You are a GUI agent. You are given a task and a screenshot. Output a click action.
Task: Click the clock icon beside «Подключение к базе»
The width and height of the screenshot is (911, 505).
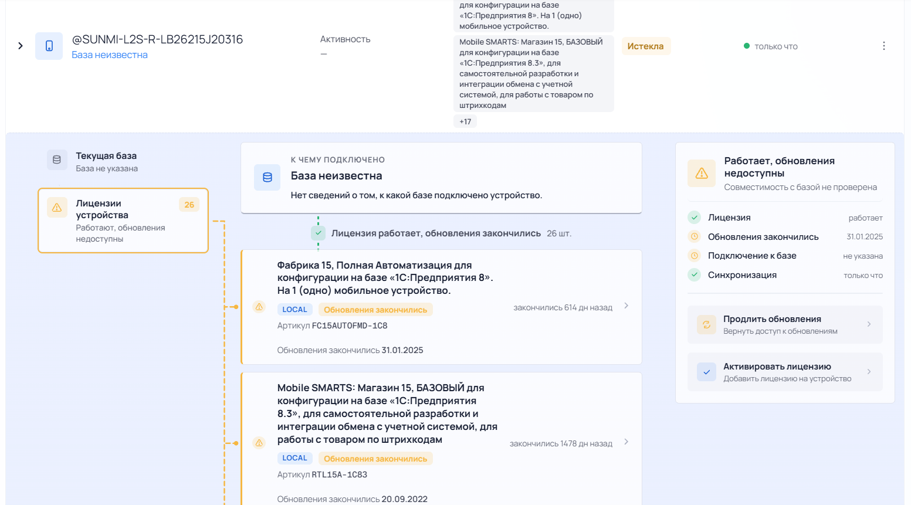pos(695,256)
